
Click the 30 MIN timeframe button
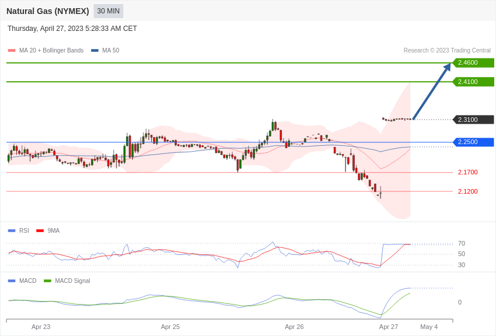point(109,11)
